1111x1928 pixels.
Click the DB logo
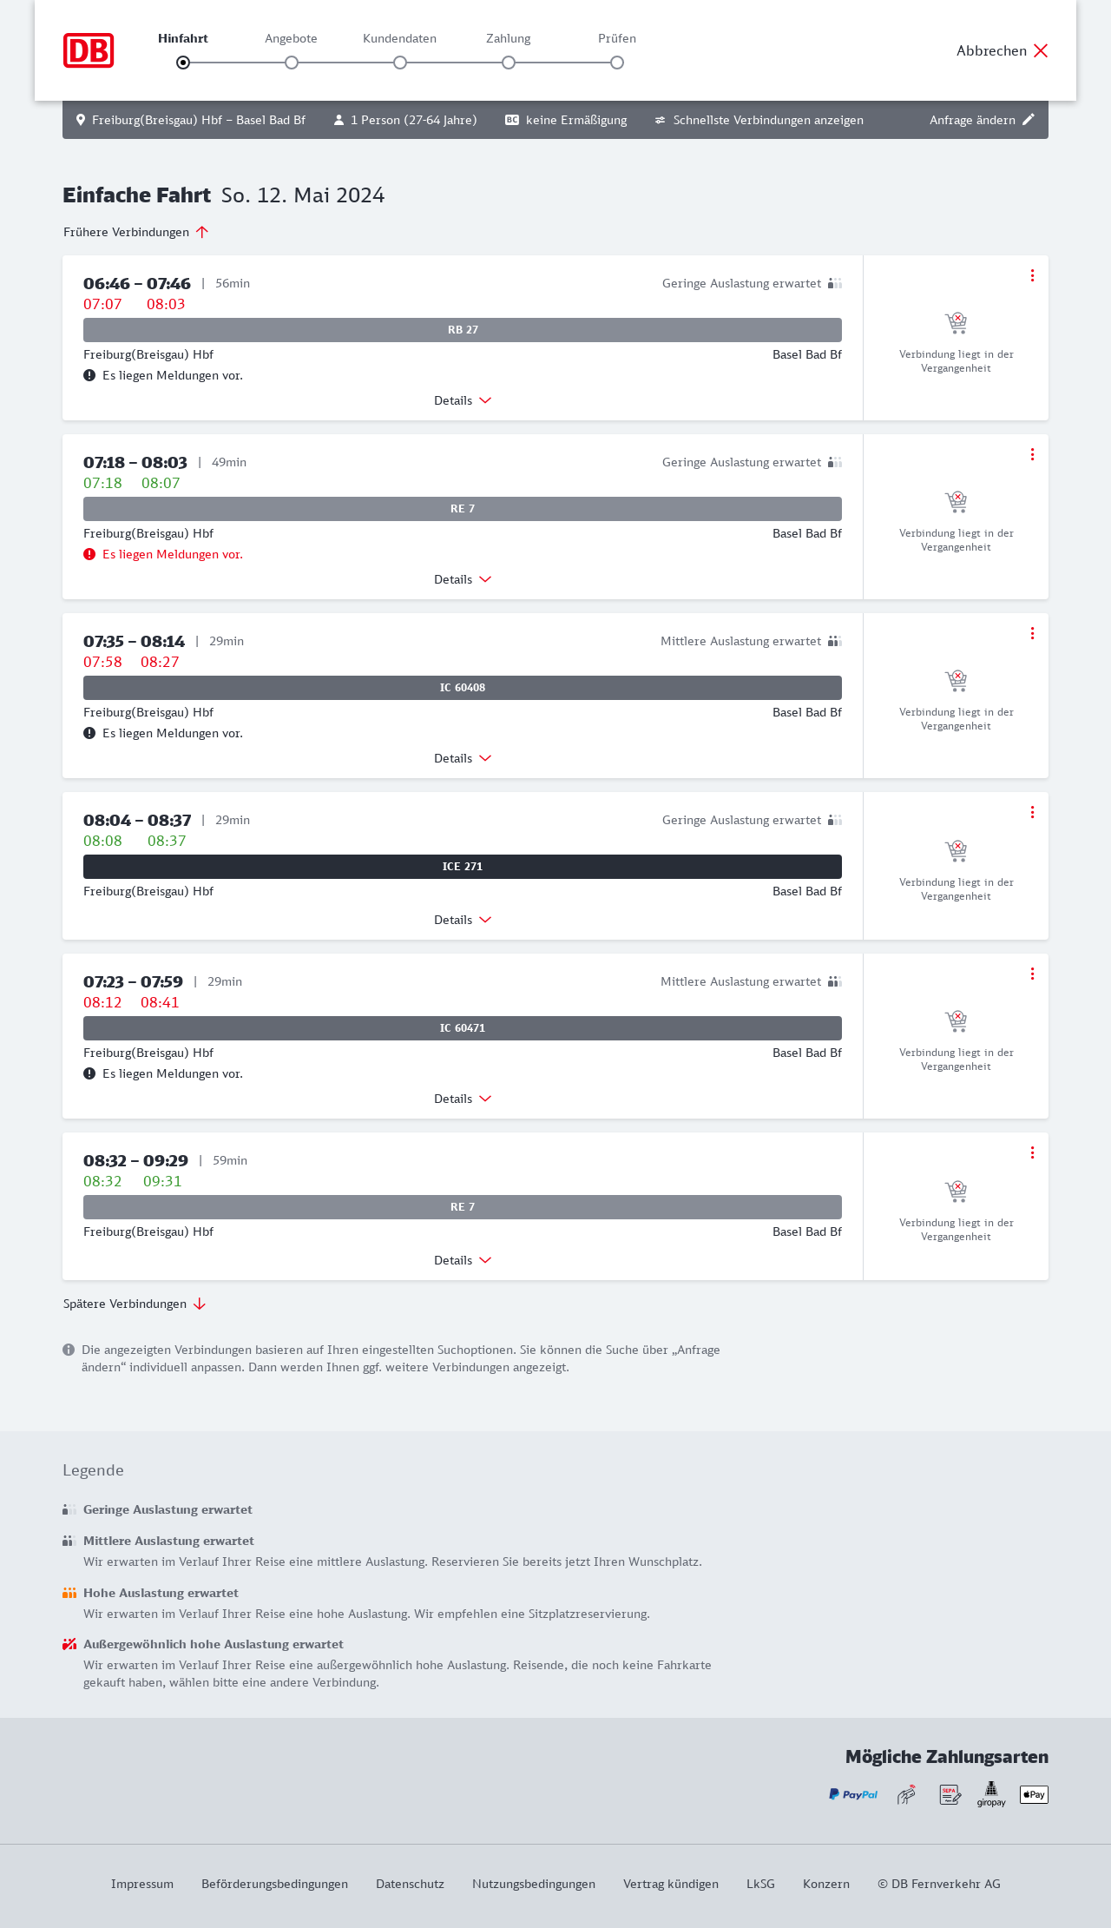click(89, 50)
